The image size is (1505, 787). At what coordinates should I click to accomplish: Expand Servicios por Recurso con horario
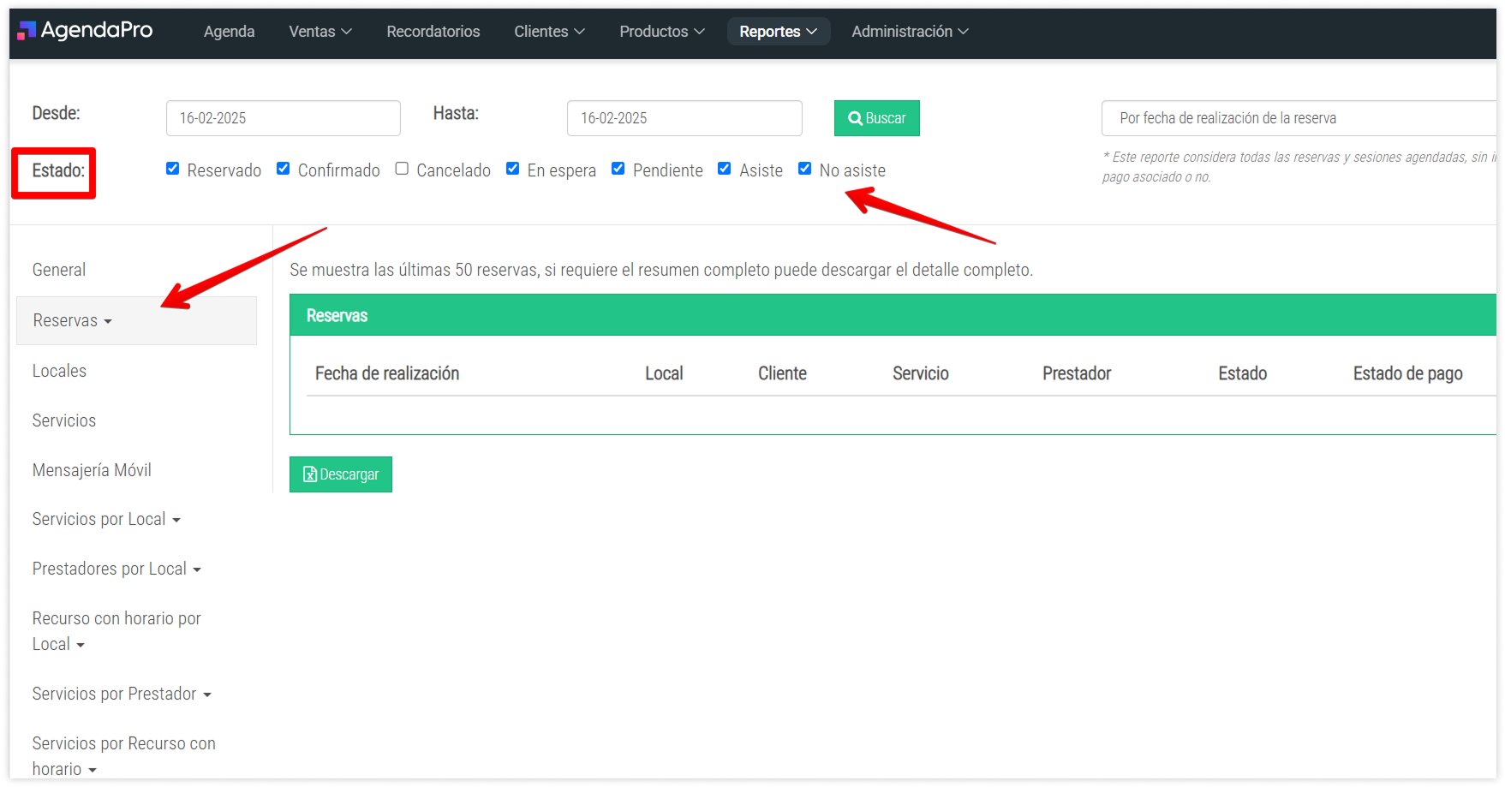coord(124,756)
